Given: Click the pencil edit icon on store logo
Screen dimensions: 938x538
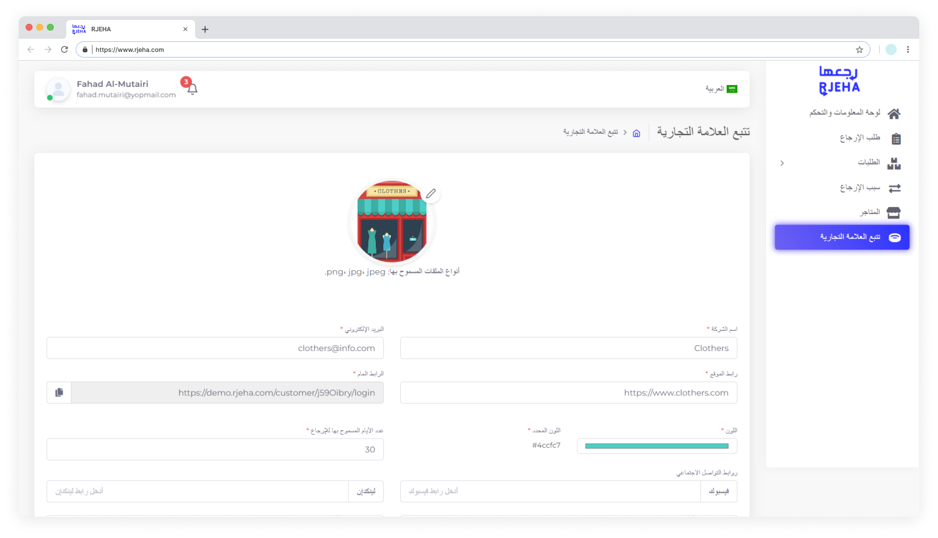Looking at the screenshot, I should pyautogui.click(x=431, y=194).
